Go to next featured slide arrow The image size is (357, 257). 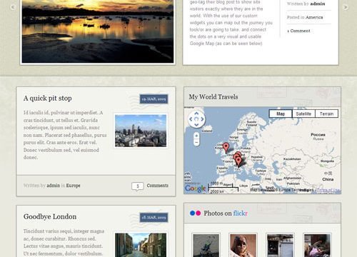point(346,7)
